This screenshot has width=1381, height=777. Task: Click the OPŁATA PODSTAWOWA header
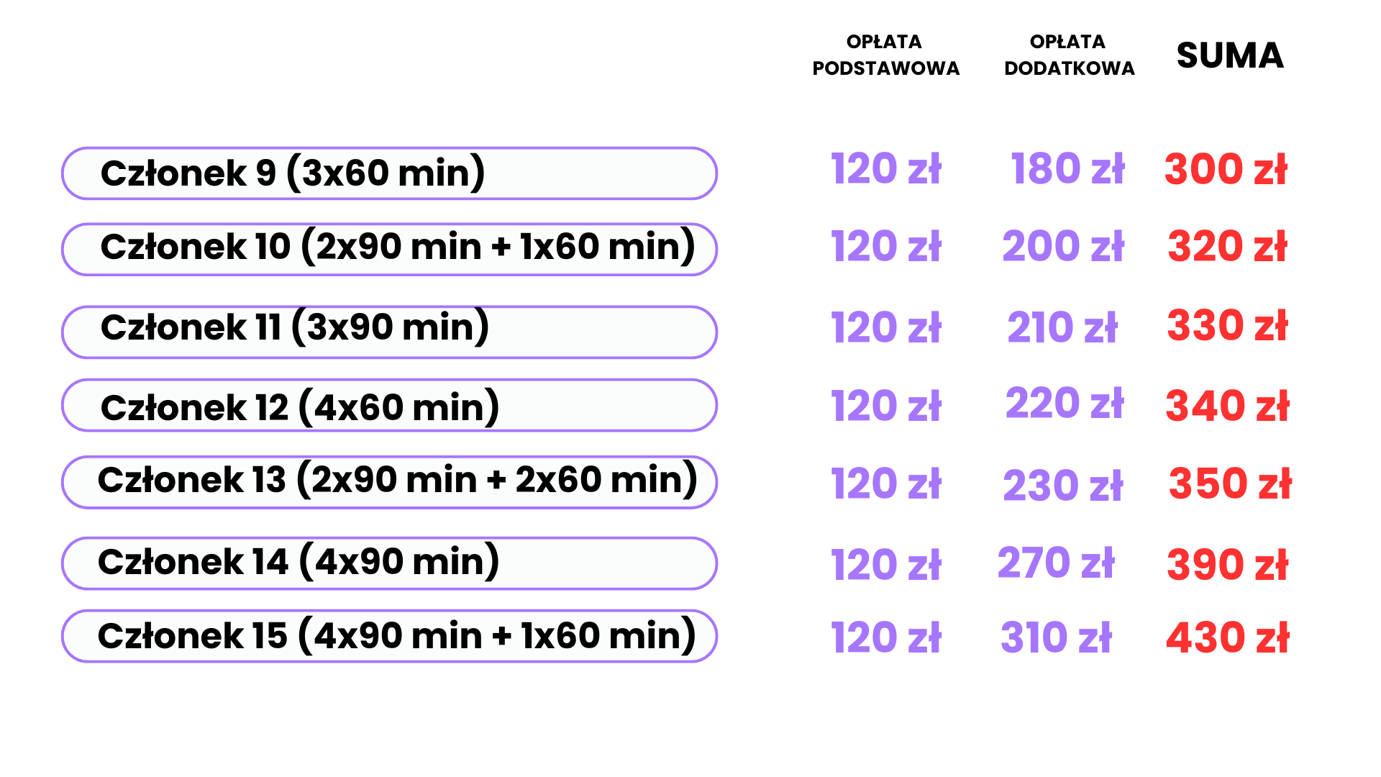click(885, 55)
